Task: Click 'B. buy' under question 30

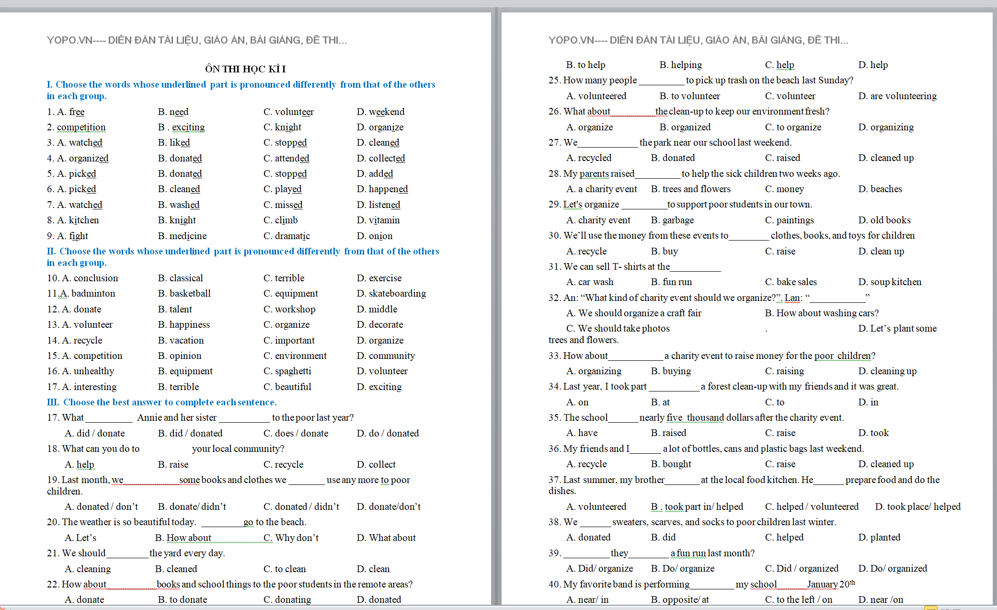Action: tap(664, 251)
